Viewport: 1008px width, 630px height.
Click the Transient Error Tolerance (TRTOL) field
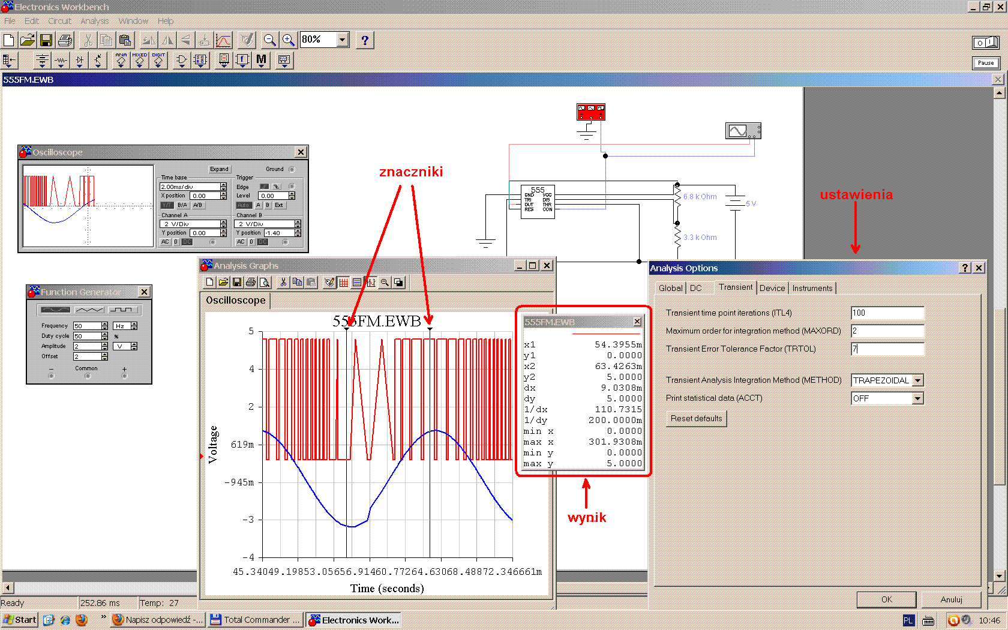887,349
